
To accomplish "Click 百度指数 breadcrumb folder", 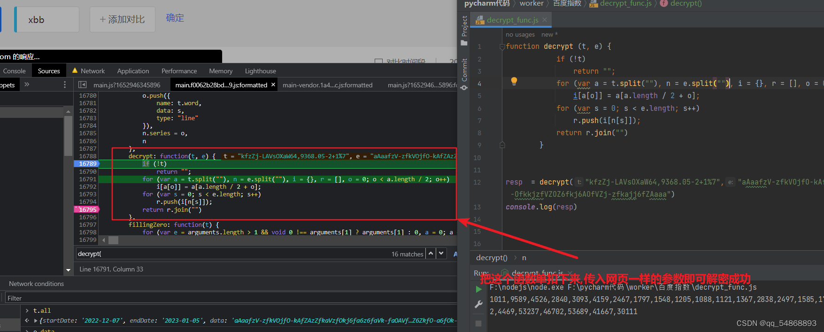I will [567, 3].
